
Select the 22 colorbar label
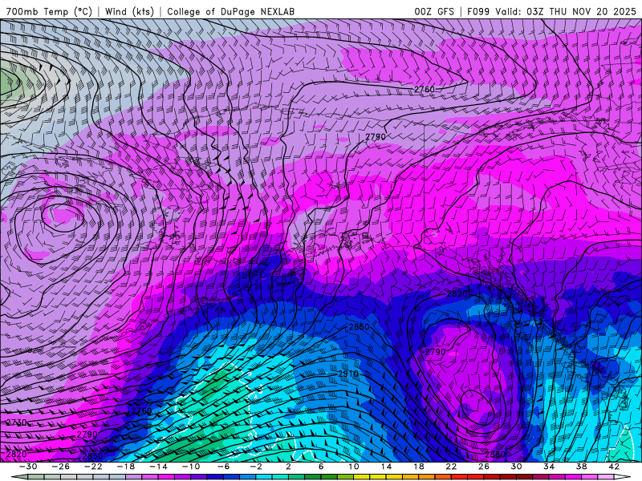coord(451,467)
